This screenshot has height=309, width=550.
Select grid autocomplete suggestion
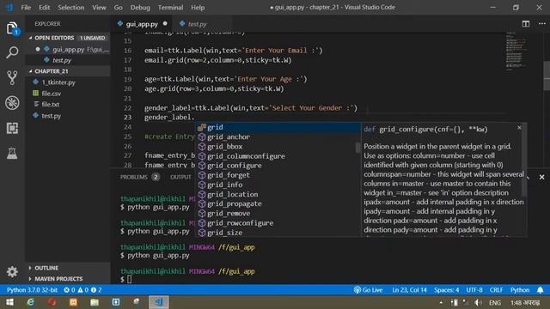point(278,127)
